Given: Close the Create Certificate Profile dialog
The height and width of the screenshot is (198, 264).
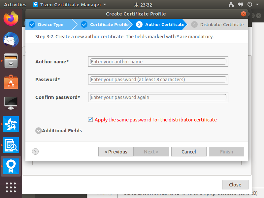Looking at the screenshot, I should [243, 14].
